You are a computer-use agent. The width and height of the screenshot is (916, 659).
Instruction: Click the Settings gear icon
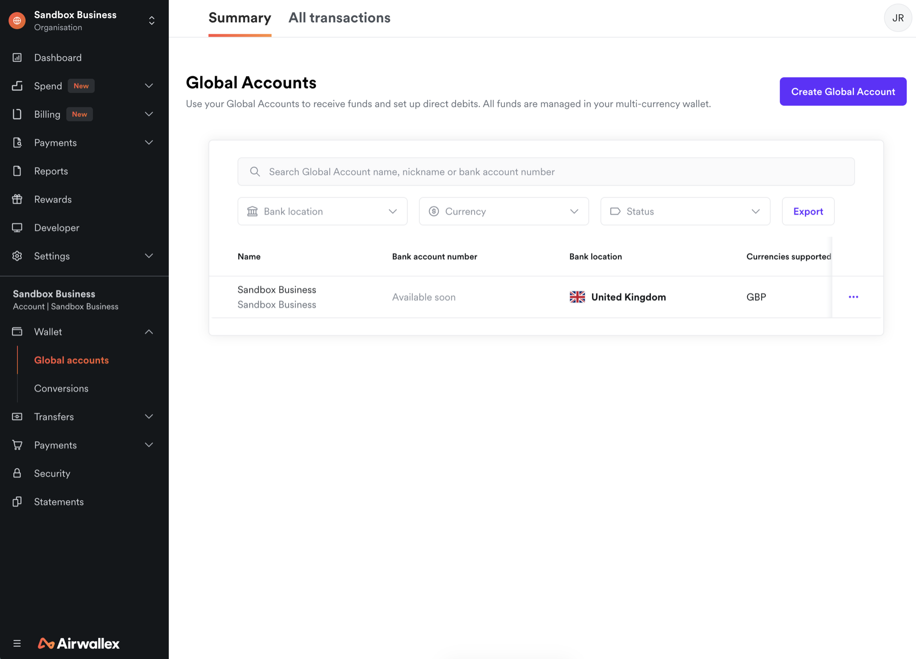click(17, 256)
